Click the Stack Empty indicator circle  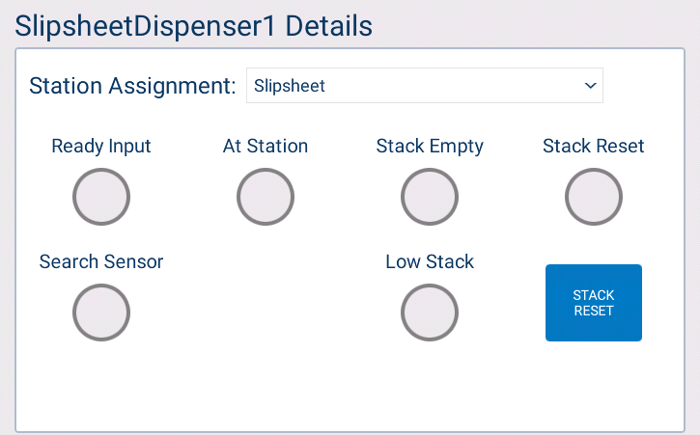click(430, 197)
